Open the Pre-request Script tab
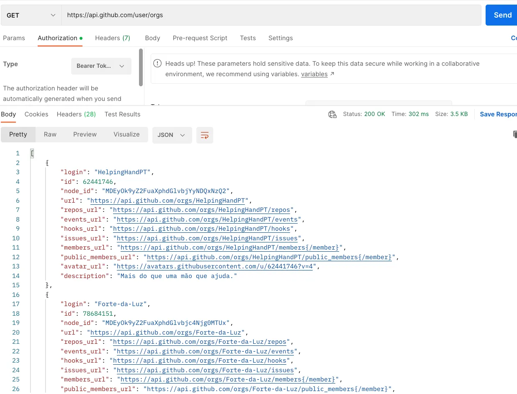 [x=200, y=38]
